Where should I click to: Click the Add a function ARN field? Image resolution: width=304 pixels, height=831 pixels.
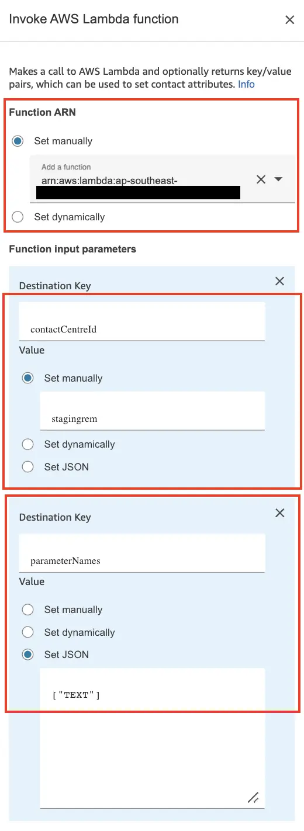tap(142, 179)
